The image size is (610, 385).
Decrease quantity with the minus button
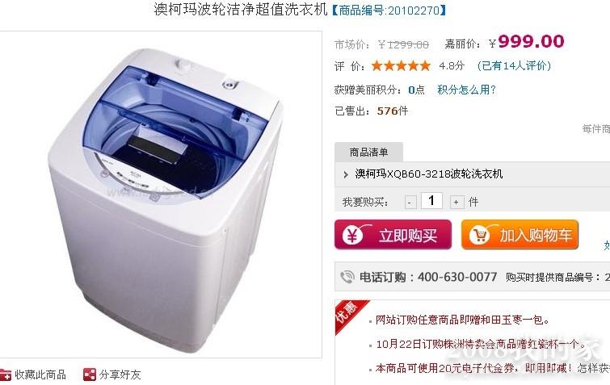[x=410, y=203]
